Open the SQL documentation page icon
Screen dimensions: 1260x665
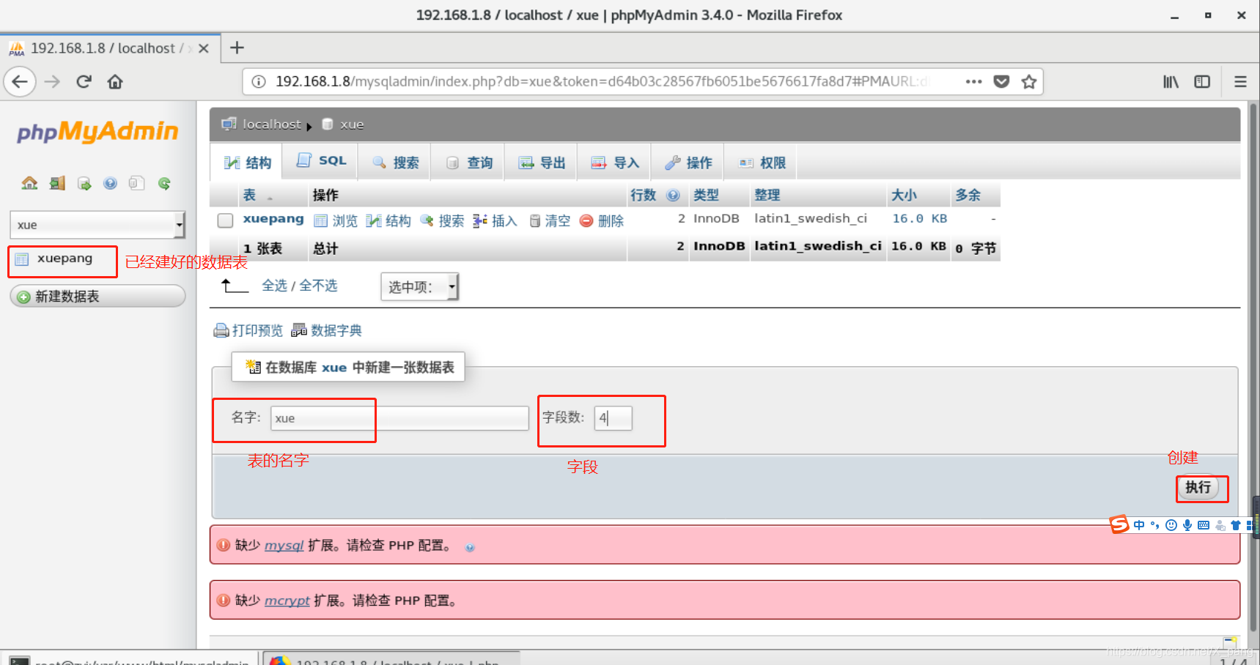click(136, 183)
